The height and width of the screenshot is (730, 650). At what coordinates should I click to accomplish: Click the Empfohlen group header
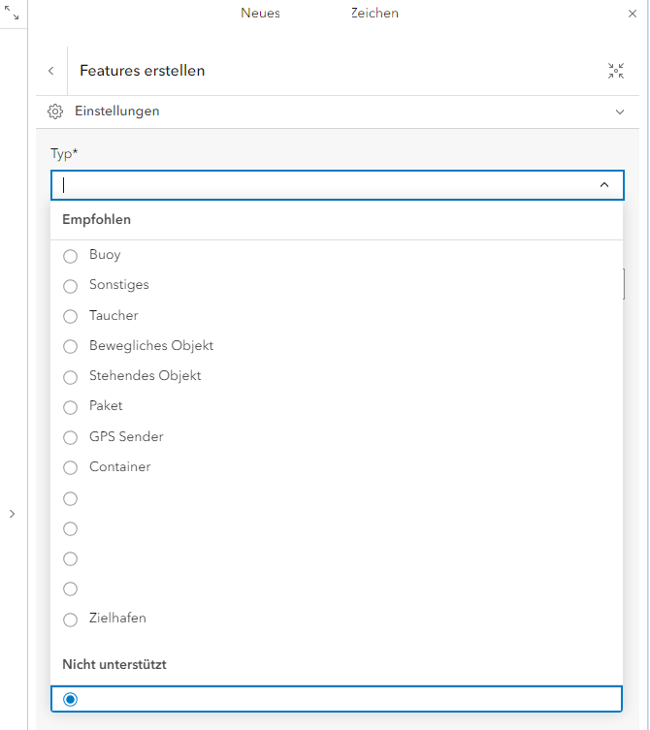click(96, 220)
